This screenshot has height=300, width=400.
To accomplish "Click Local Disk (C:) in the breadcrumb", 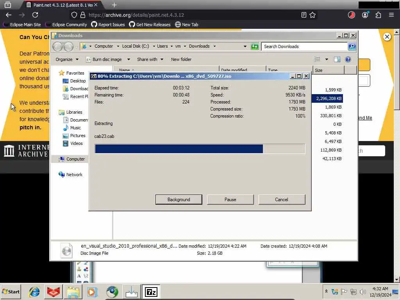I will click(x=136, y=46).
